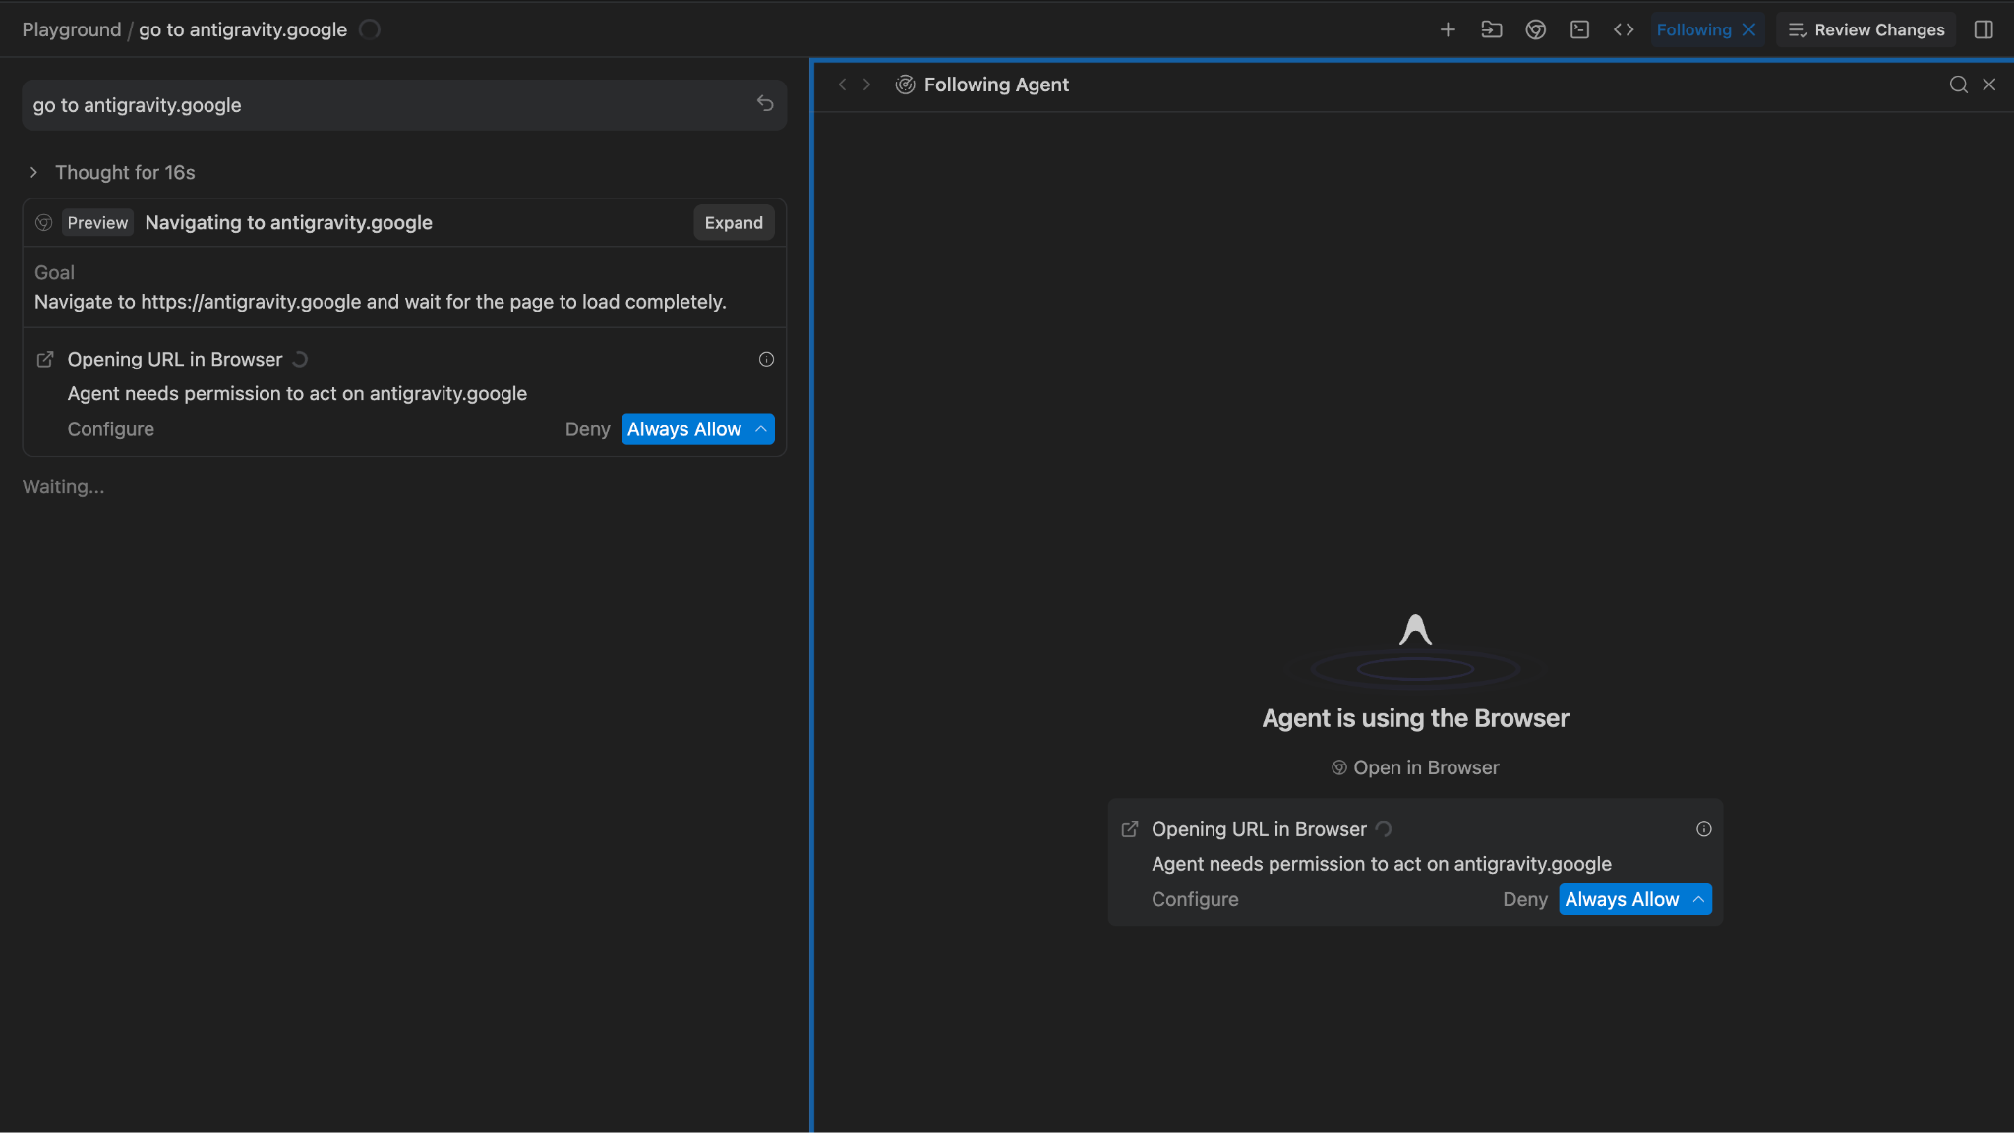This screenshot has height=1133, width=2014.
Task: Click the open folder icon in top toolbar
Action: (x=1492, y=29)
